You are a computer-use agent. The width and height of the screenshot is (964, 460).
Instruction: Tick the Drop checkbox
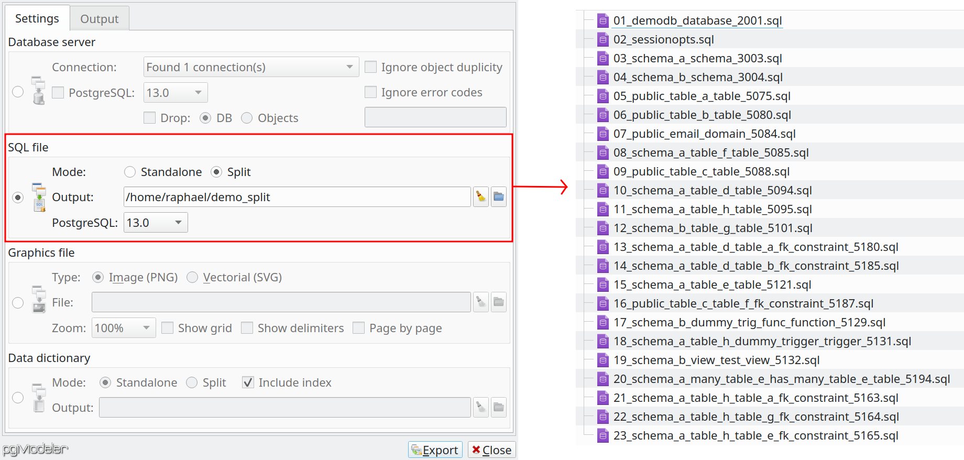pyautogui.click(x=149, y=118)
